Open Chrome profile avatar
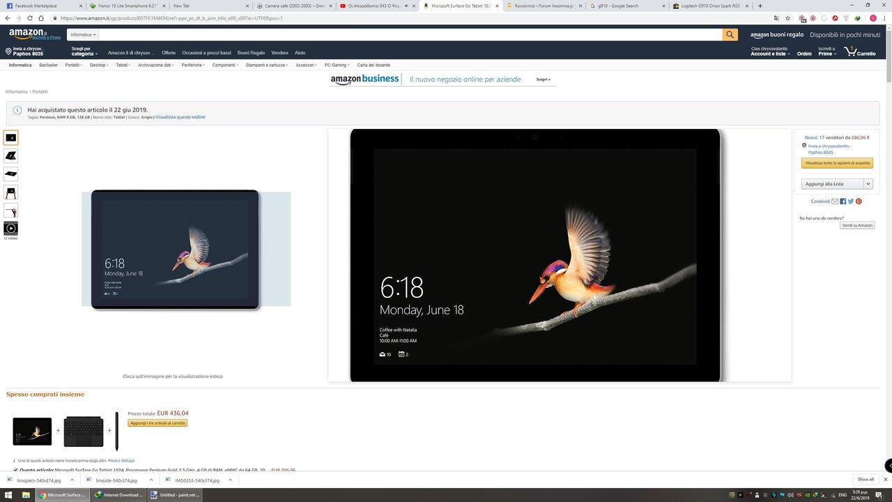892x502 pixels. click(872, 18)
